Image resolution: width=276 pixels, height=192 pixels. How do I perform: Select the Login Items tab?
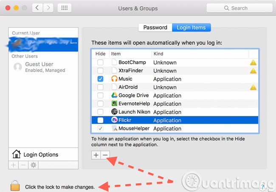point(192,28)
